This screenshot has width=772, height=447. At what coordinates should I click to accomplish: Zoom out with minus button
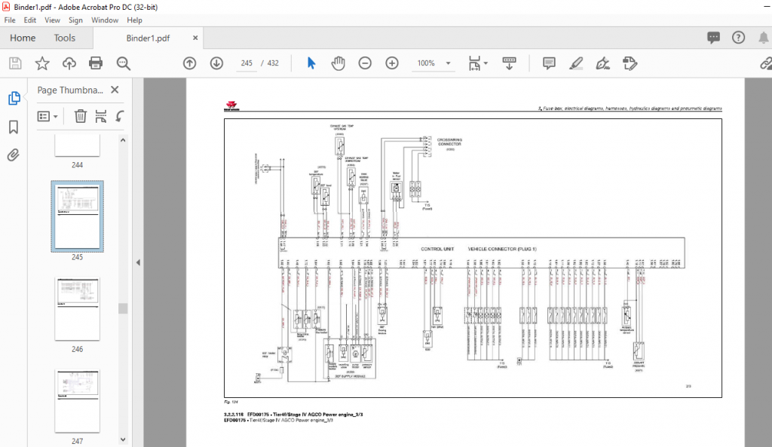click(x=365, y=63)
